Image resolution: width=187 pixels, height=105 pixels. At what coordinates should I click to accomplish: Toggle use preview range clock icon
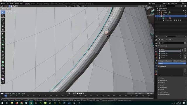[136, 93]
